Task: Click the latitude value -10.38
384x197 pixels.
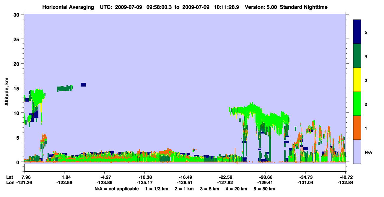Action: pos(145,177)
